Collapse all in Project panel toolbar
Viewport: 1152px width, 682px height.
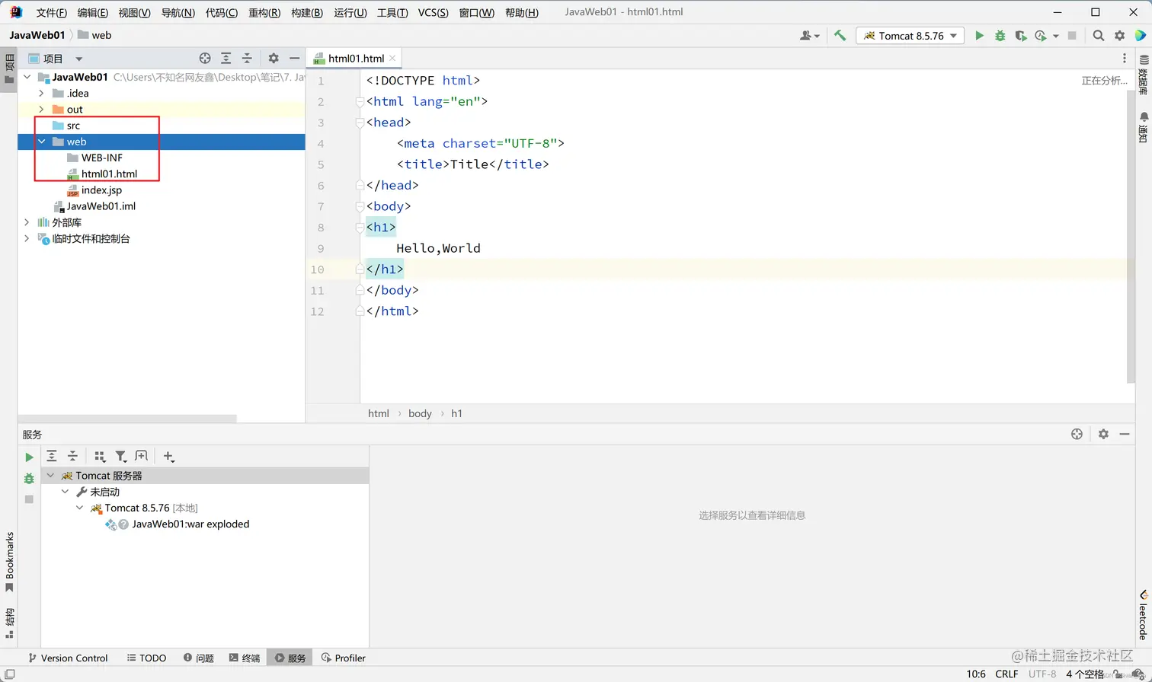point(247,59)
